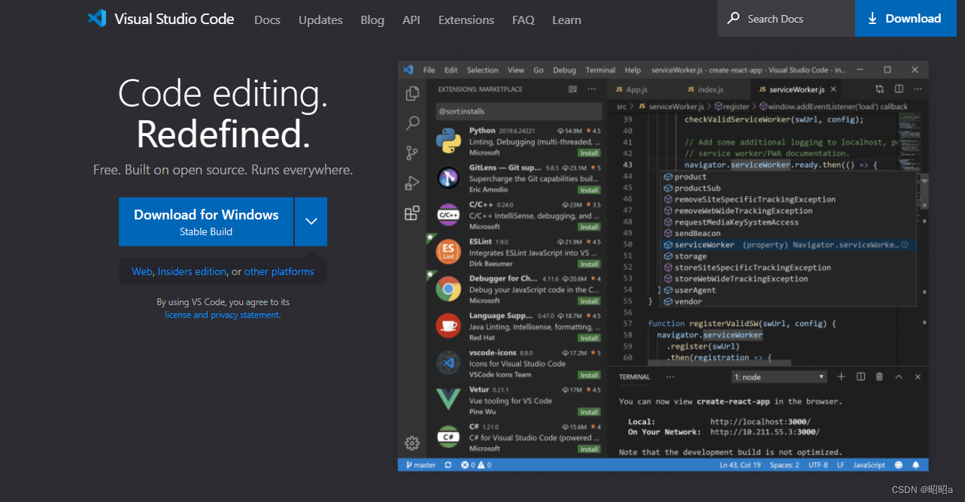Click the C# extension icon

coord(448,436)
